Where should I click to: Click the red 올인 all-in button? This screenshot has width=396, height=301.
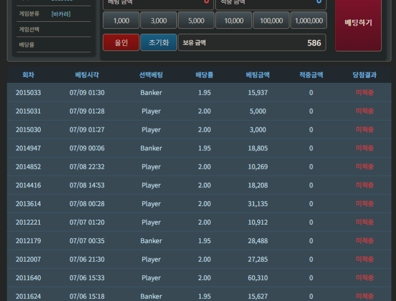121,42
